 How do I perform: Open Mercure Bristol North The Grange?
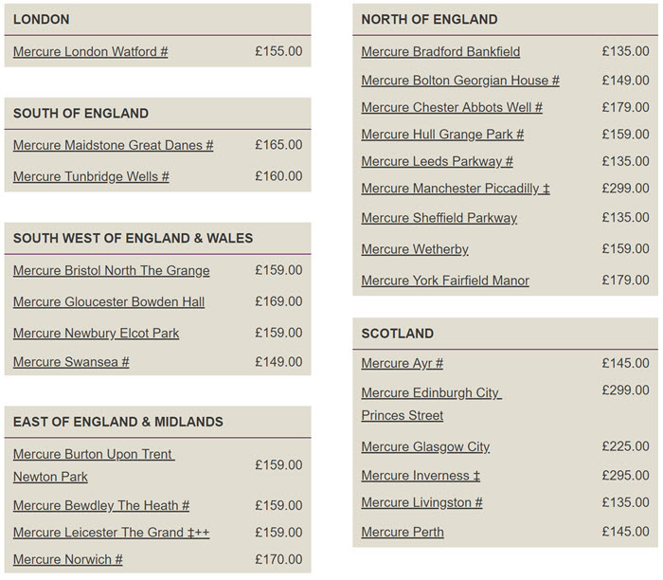point(111,270)
